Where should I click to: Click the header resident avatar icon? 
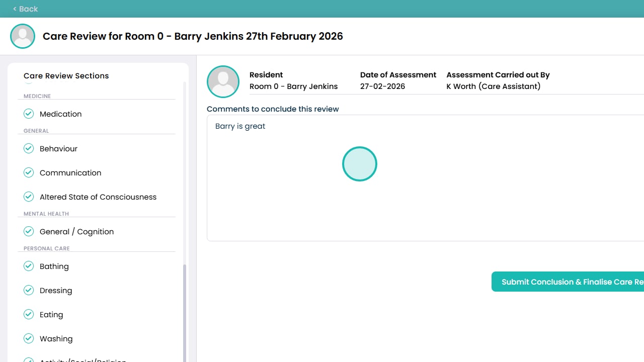coord(23,36)
